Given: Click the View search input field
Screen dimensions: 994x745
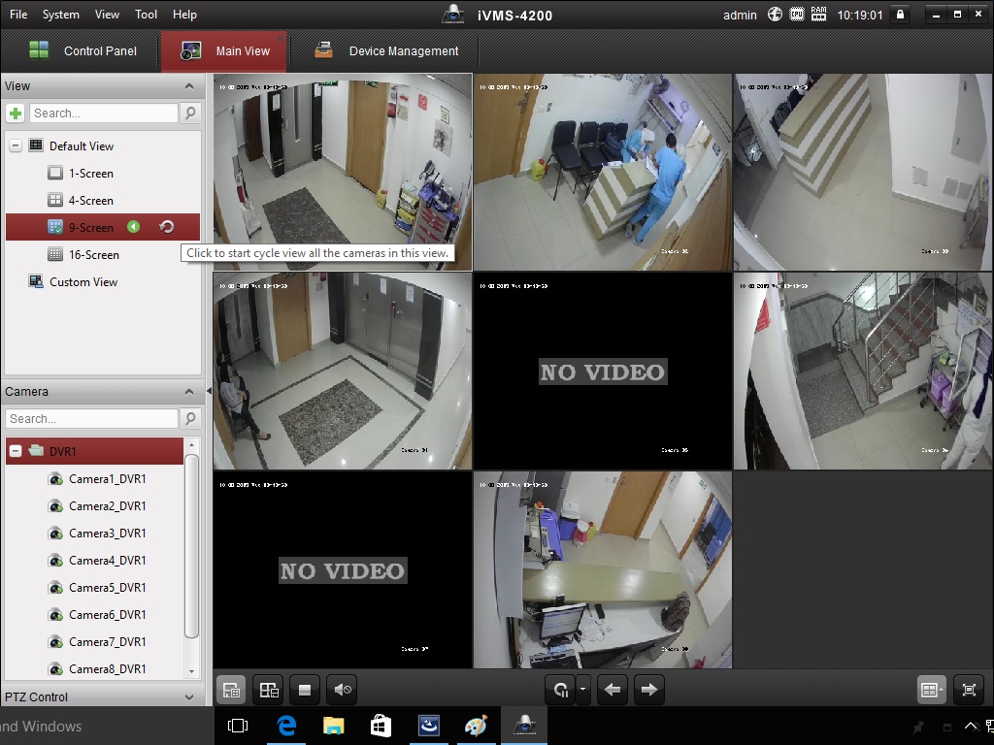Looking at the screenshot, I should [x=104, y=113].
